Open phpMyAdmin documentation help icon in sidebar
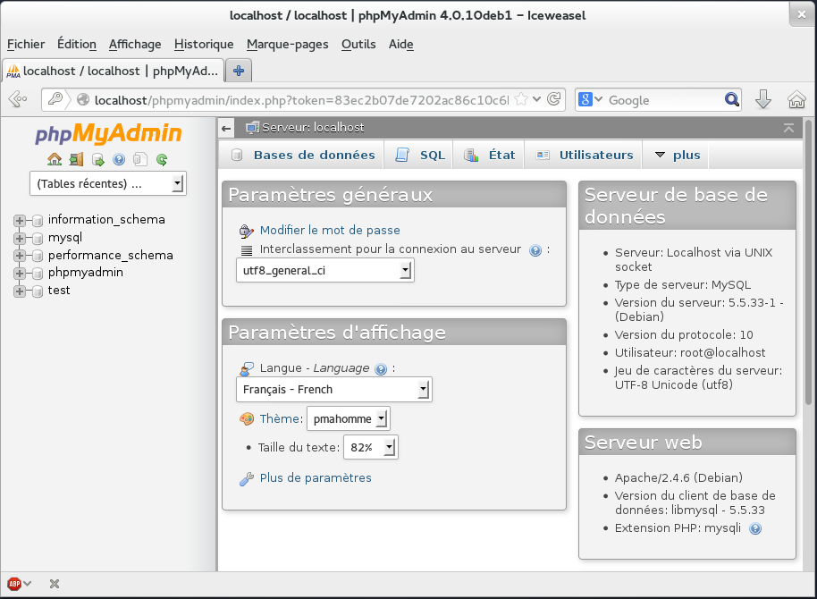 click(x=119, y=159)
